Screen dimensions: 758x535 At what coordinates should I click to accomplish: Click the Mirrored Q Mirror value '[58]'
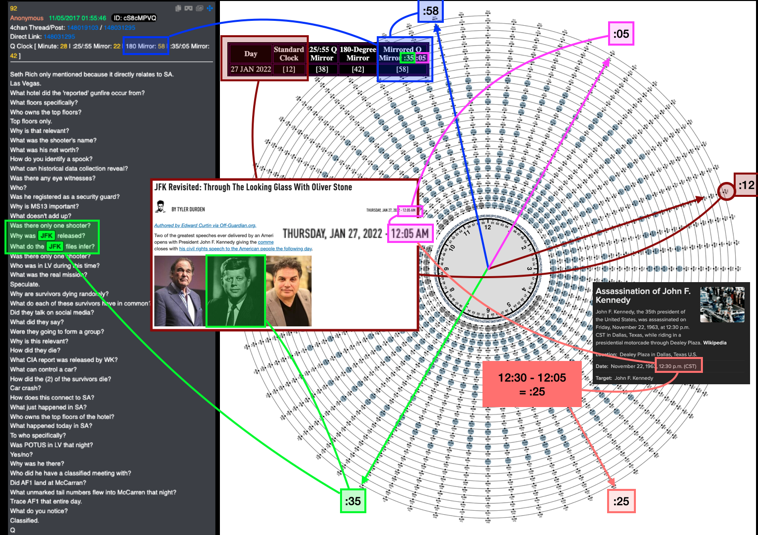click(x=403, y=69)
